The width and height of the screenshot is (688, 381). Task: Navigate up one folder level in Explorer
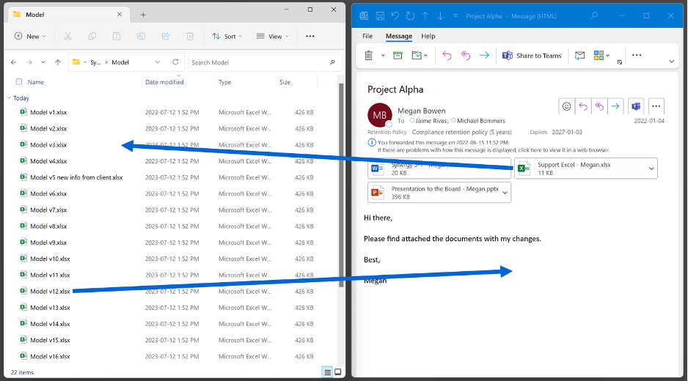pyautogui.click(x=58, y=62)
